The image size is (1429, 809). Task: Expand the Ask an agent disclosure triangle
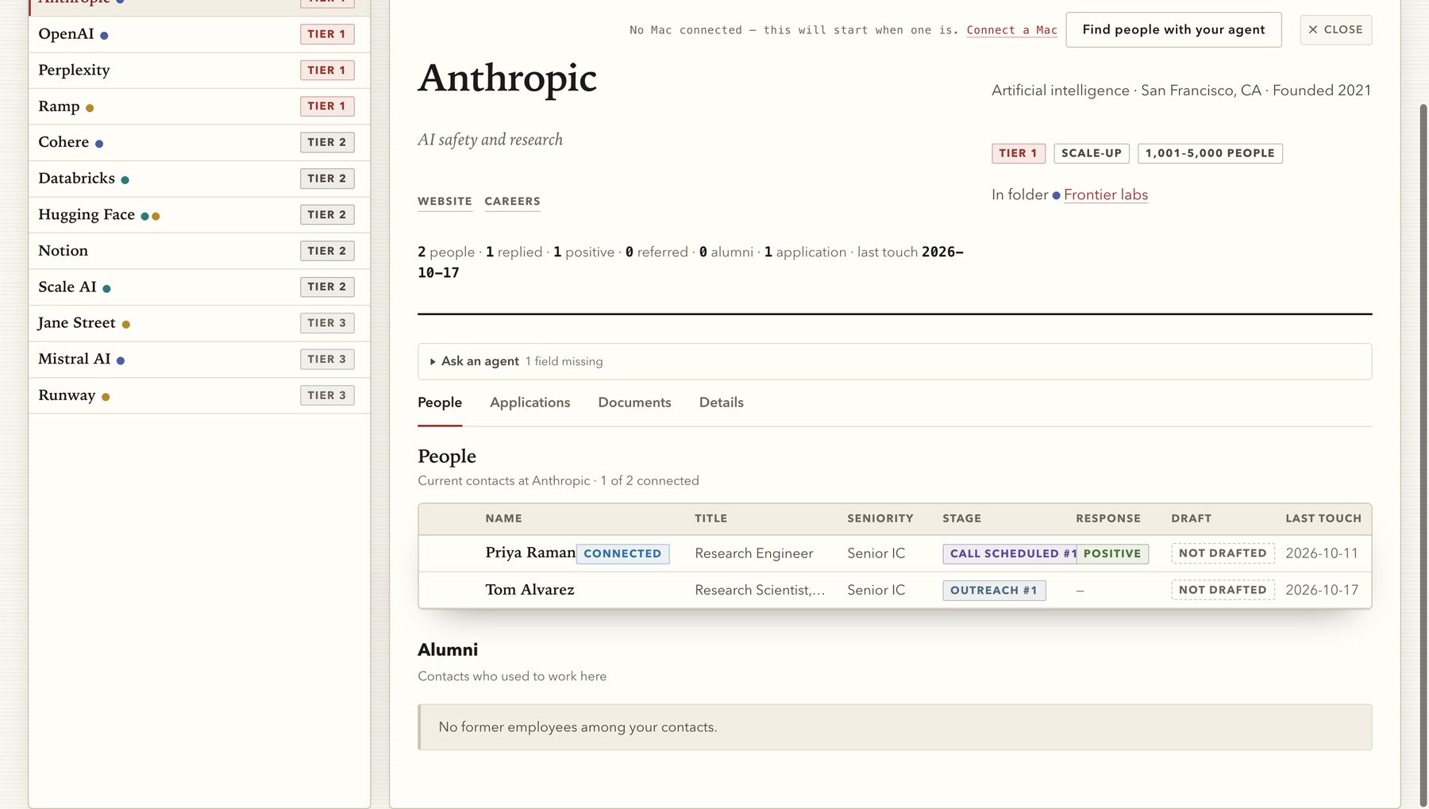click(433, 361)
